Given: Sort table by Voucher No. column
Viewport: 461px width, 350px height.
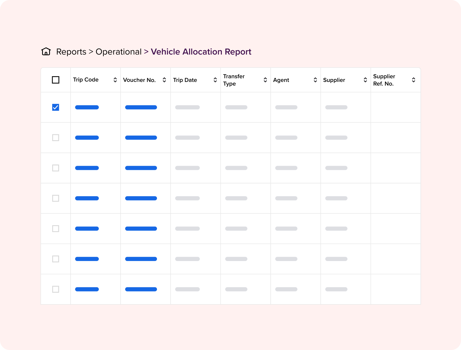Looking at the screenshot, I should pyautogui.click(x=164, y=80).
